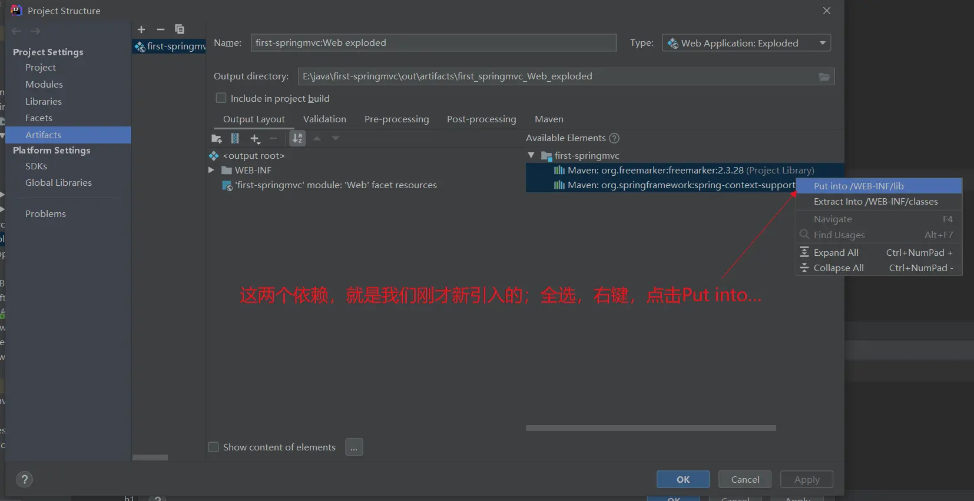Select freemarker 2.3.28 Maven library
This screenshot has width=974, height=501.
(685, 170)
